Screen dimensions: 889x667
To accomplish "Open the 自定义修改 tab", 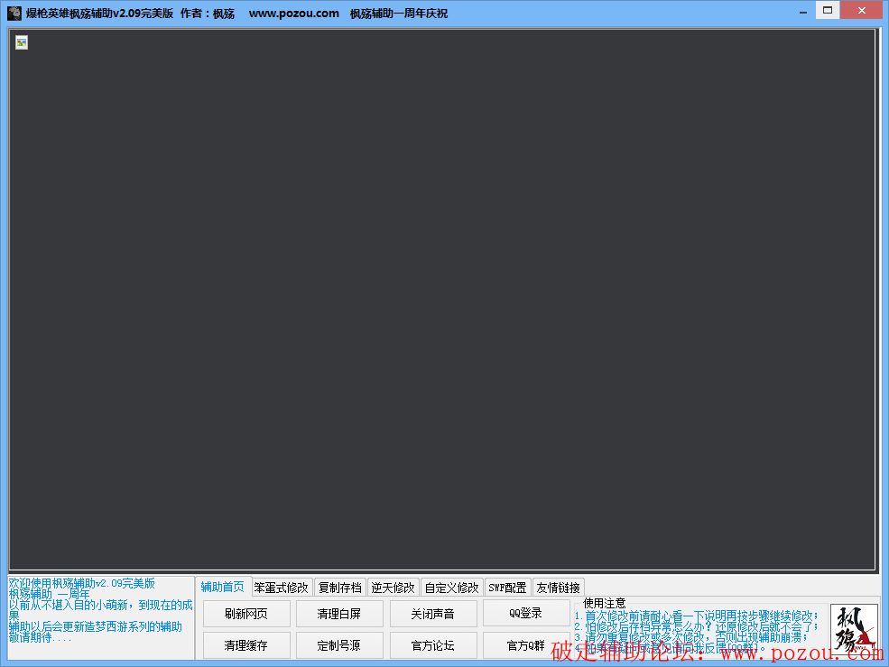I will click(x=452, y=588).
